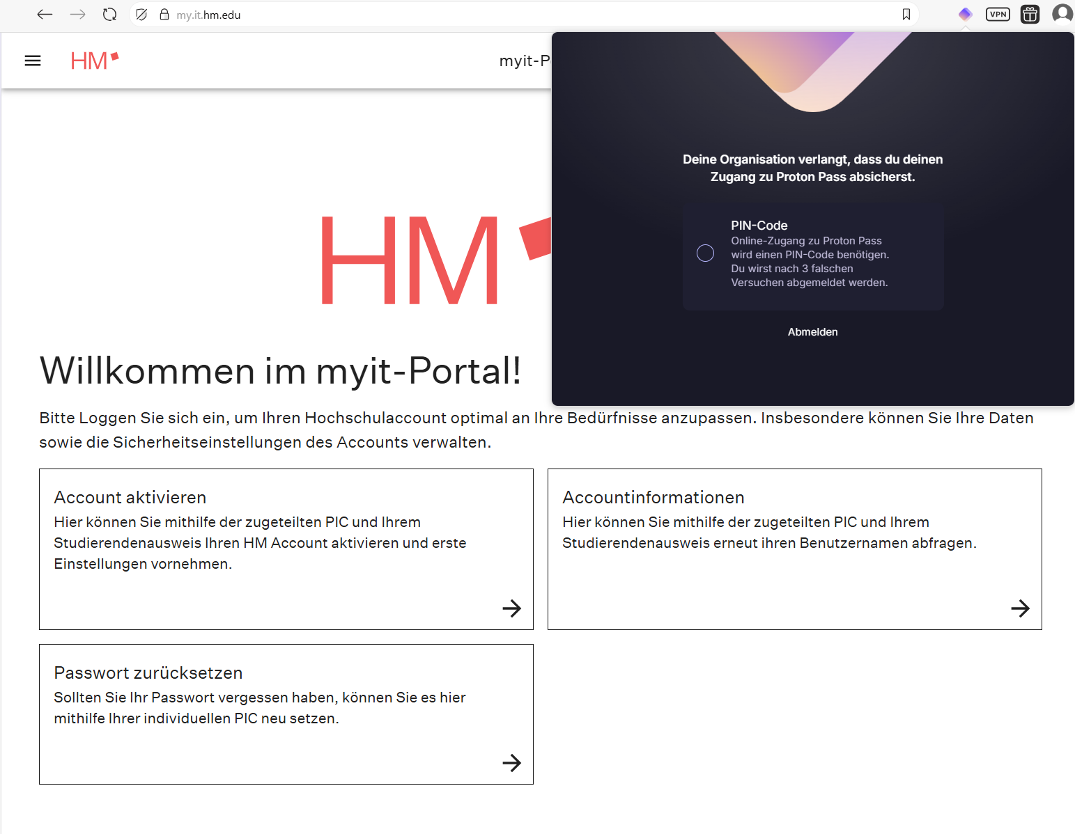This screenshot has width=1075, height=834.
Task: Click the arrow on Passwort zurücksetzen card
Action: coord(511,763)
